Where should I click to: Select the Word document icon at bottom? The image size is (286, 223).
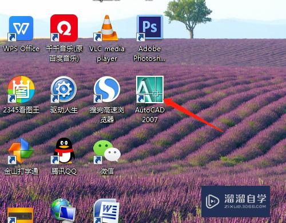[x=107, y=211]
